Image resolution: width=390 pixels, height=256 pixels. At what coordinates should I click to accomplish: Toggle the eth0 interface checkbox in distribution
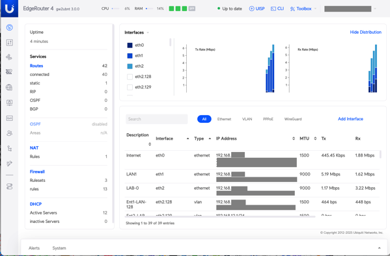point(130,45)
